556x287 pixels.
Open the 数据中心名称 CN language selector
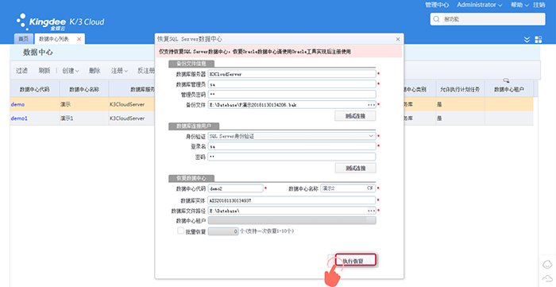[370, 188]
